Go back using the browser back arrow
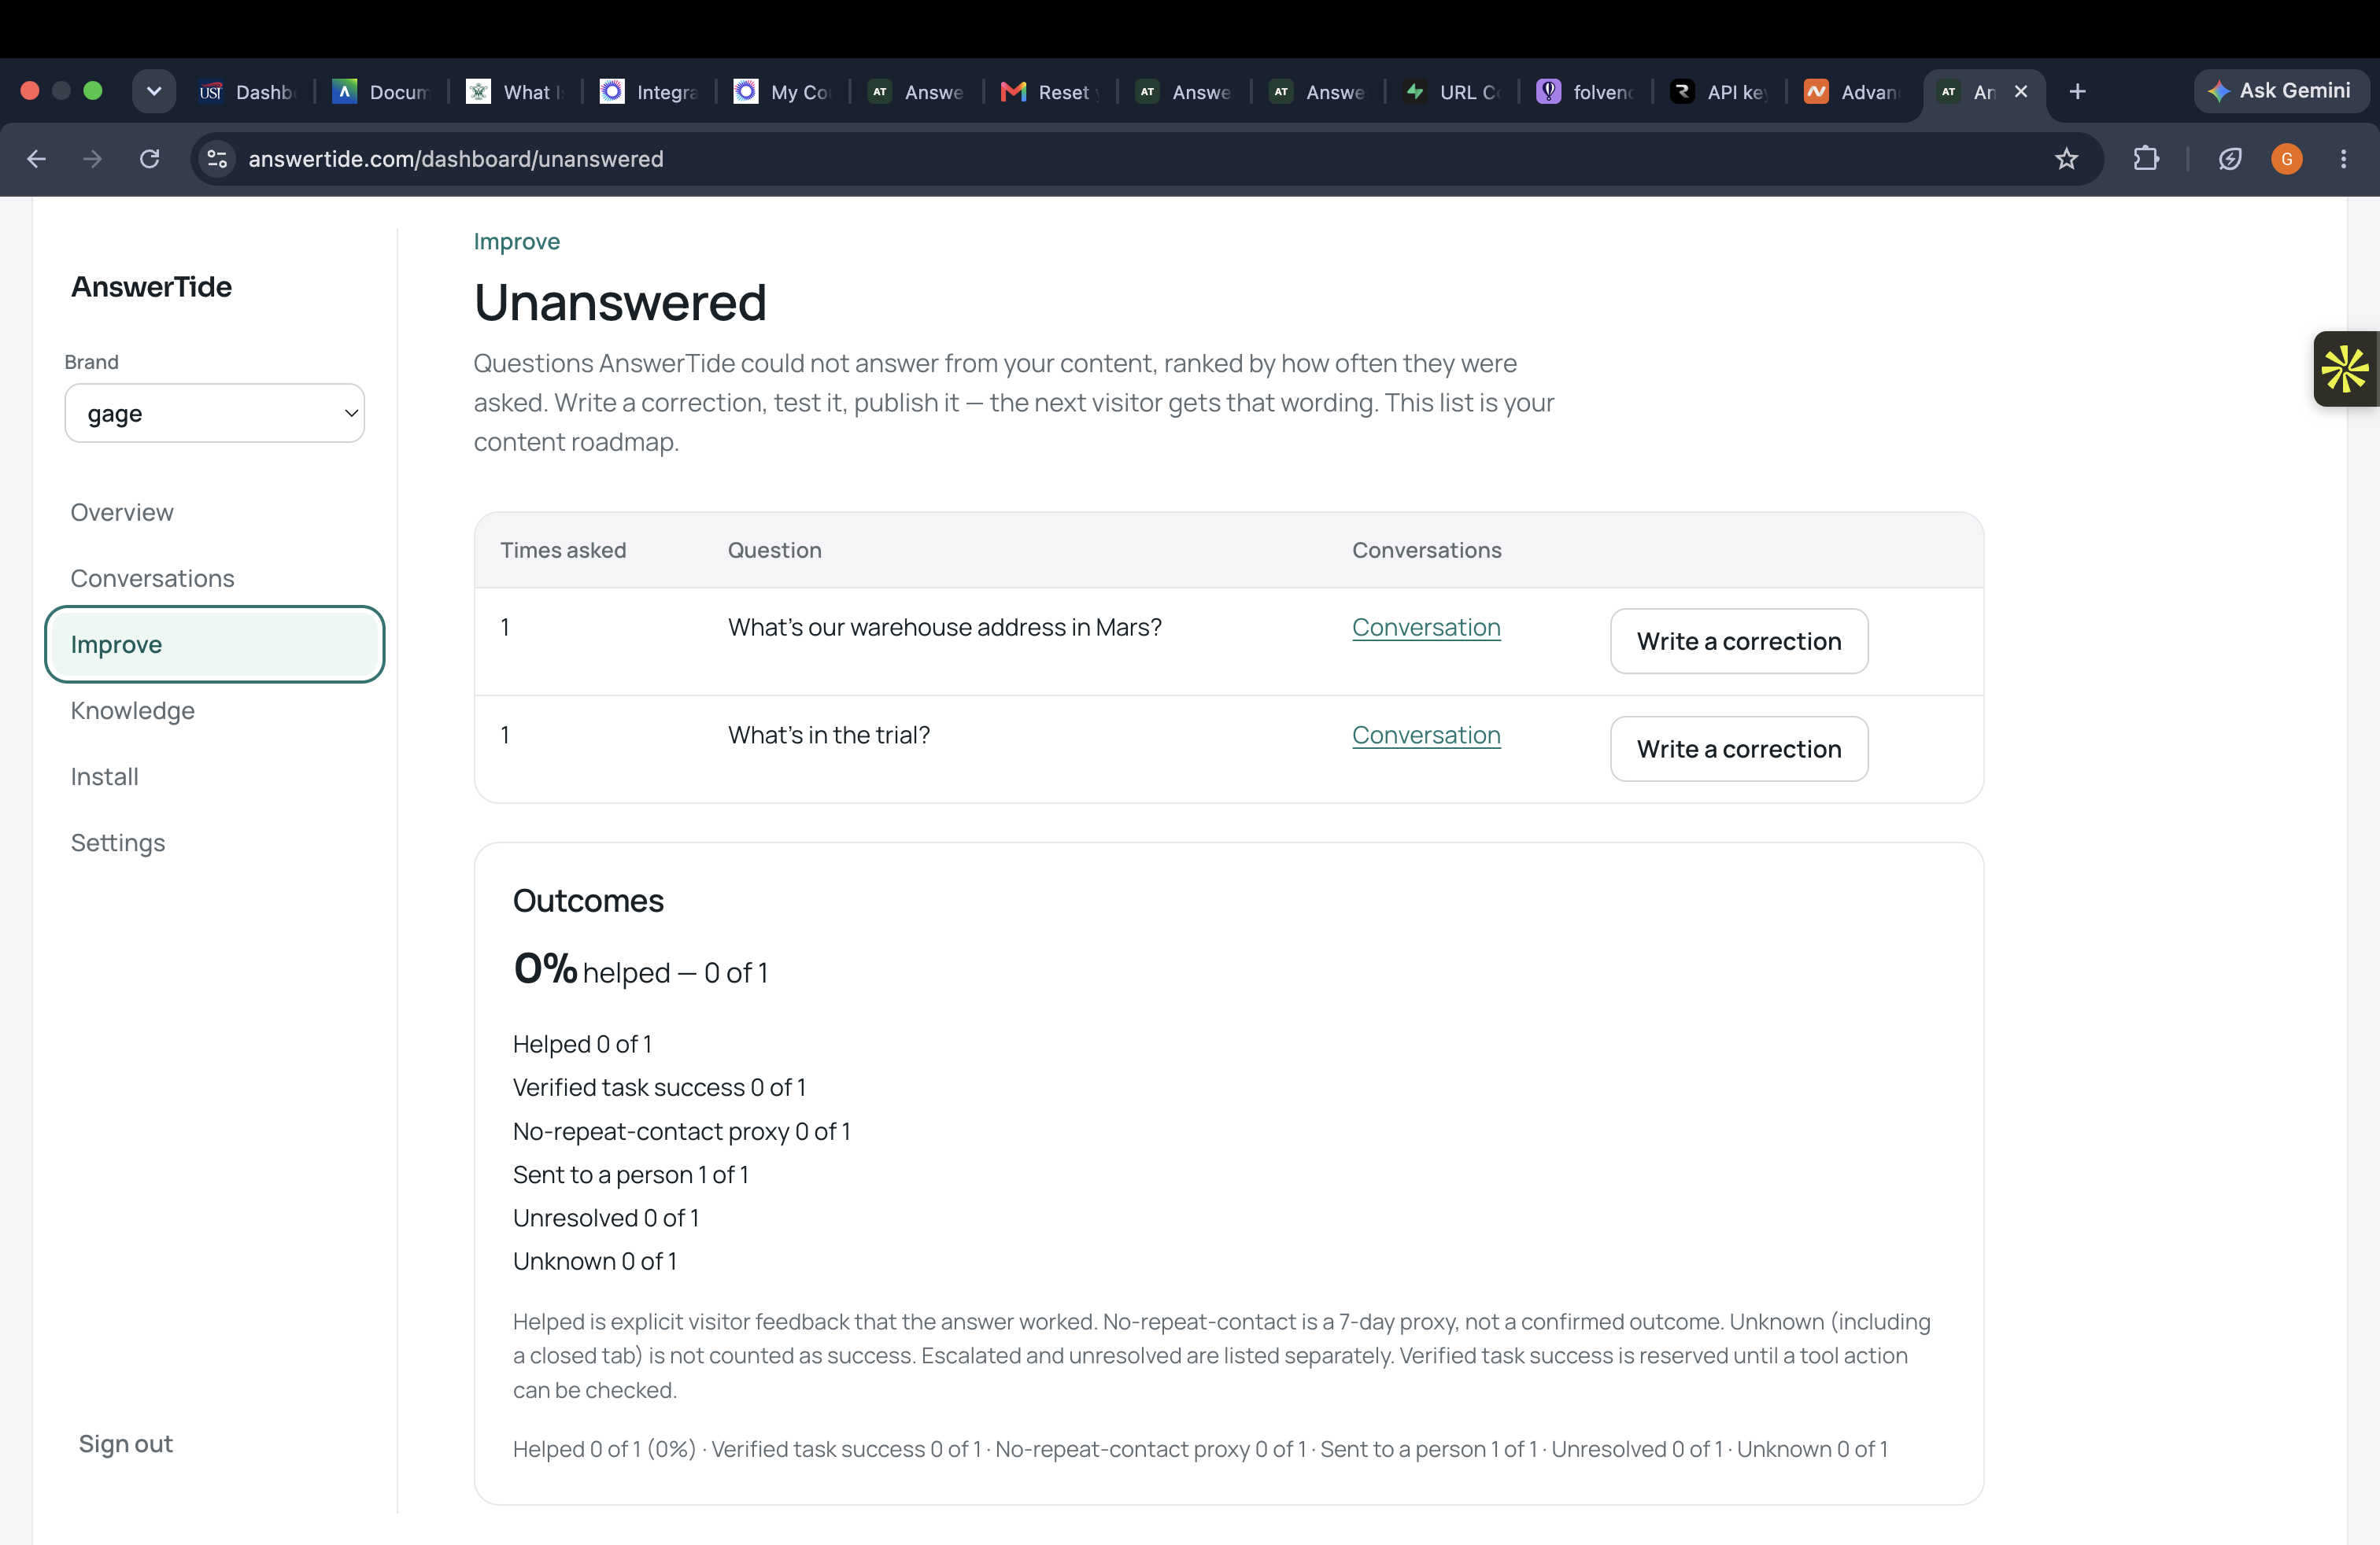This screenshot has height=1545, width=2380. 36,159
